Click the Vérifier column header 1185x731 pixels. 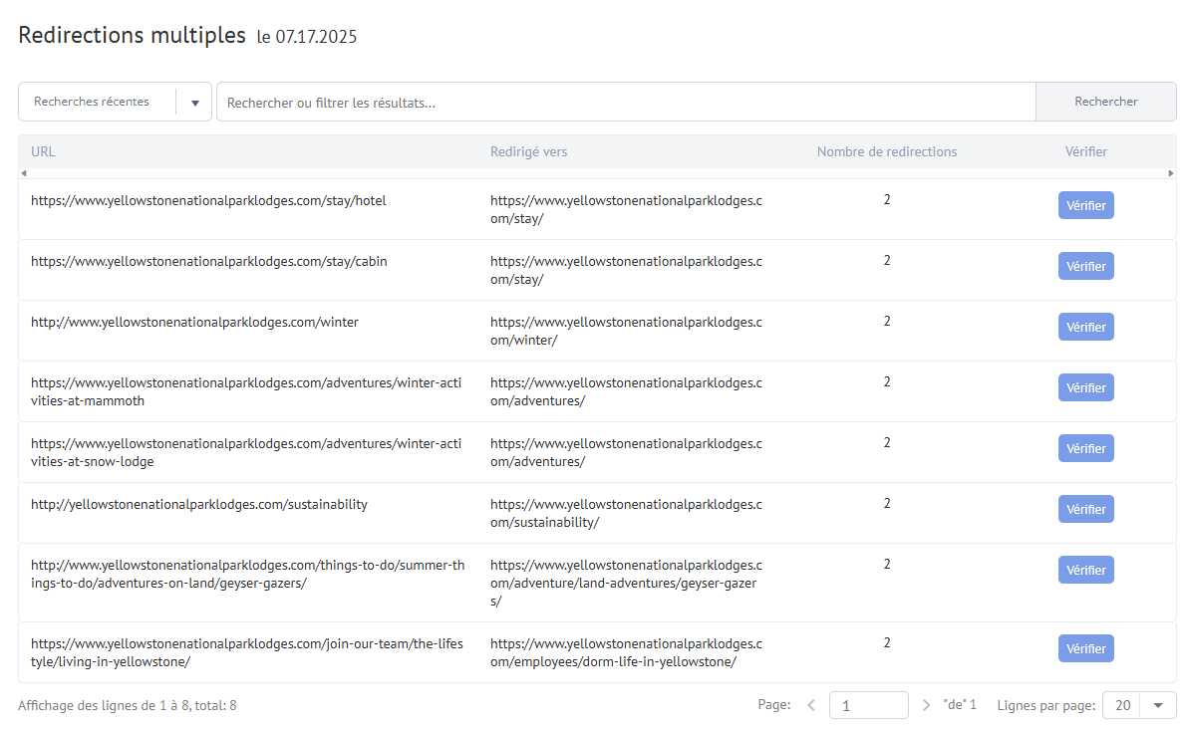tap(1086, 151)
